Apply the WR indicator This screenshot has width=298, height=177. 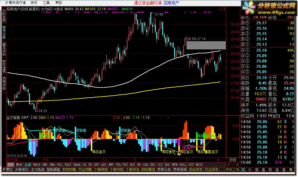click(x=139, y=165)
